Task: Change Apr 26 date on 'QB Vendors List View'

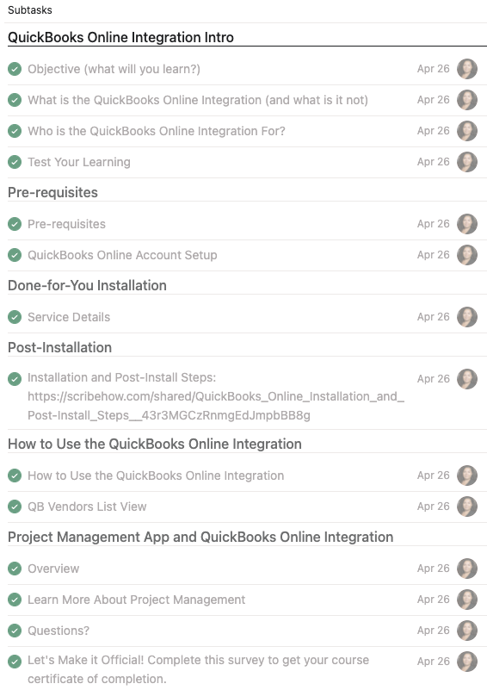Action: (434, 507)
